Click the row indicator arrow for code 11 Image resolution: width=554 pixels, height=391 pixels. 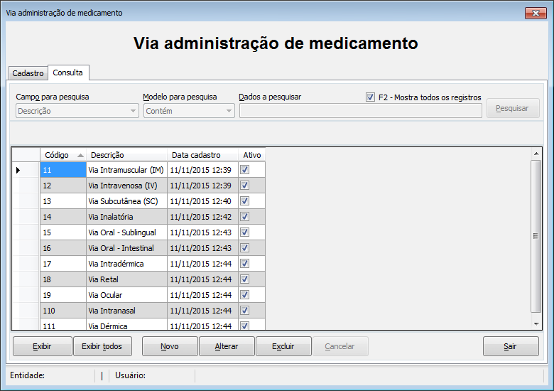[18, 170]
